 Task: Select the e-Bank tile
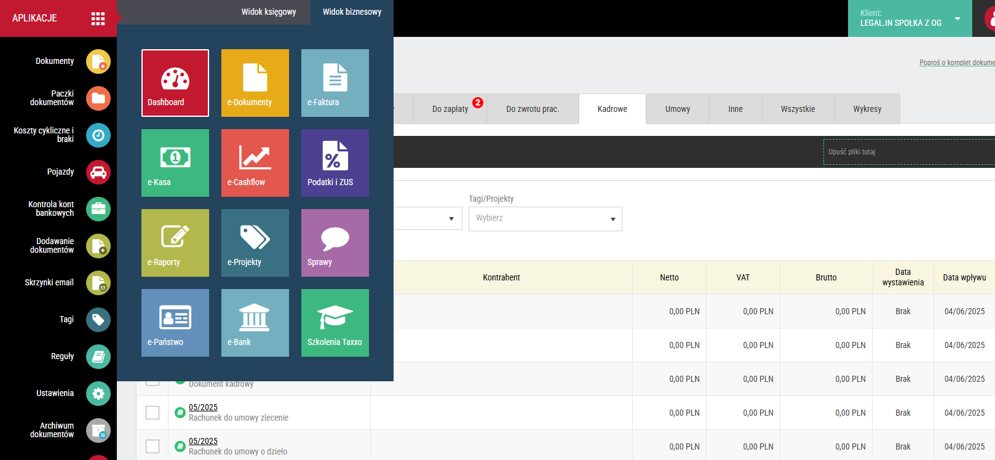[255, 323]
